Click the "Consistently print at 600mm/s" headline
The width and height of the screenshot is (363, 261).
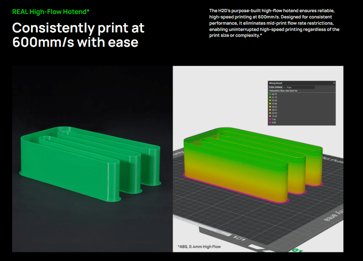coord(78,35)
